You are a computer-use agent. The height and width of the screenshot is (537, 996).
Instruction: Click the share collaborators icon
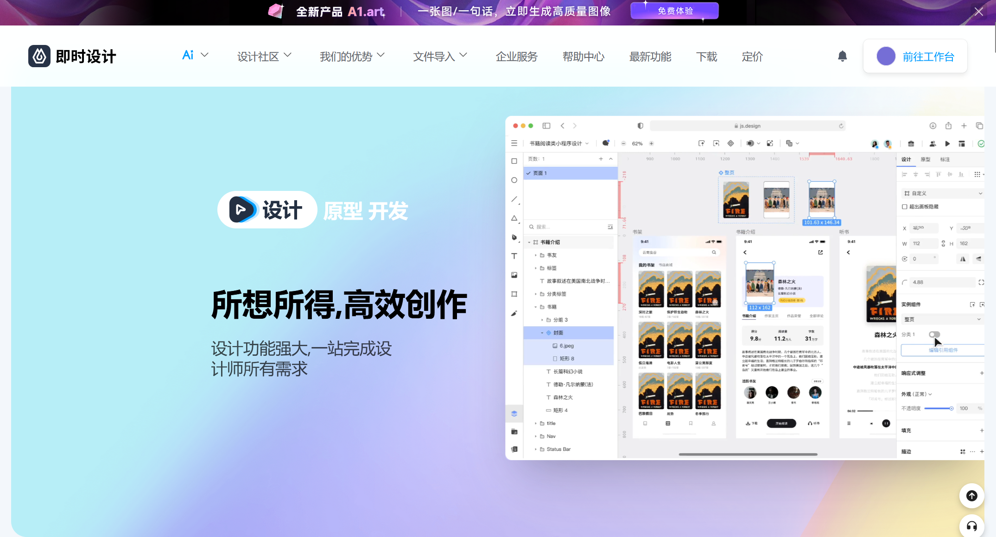tap(933, 144)
